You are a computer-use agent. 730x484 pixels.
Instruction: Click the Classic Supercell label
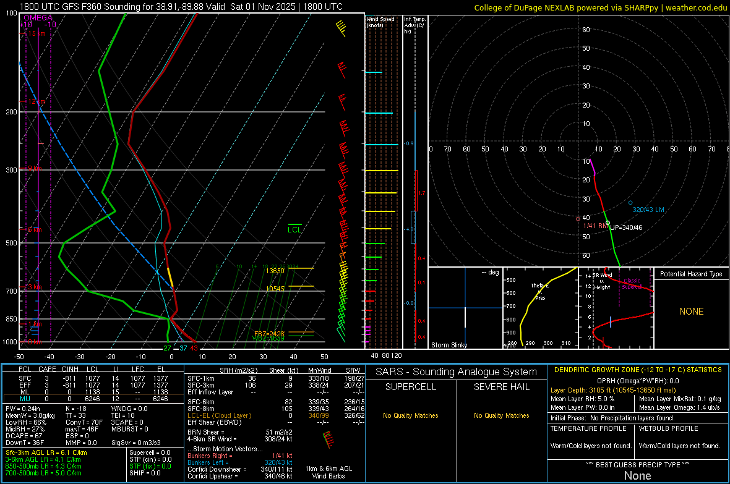(x=632, y=284)
